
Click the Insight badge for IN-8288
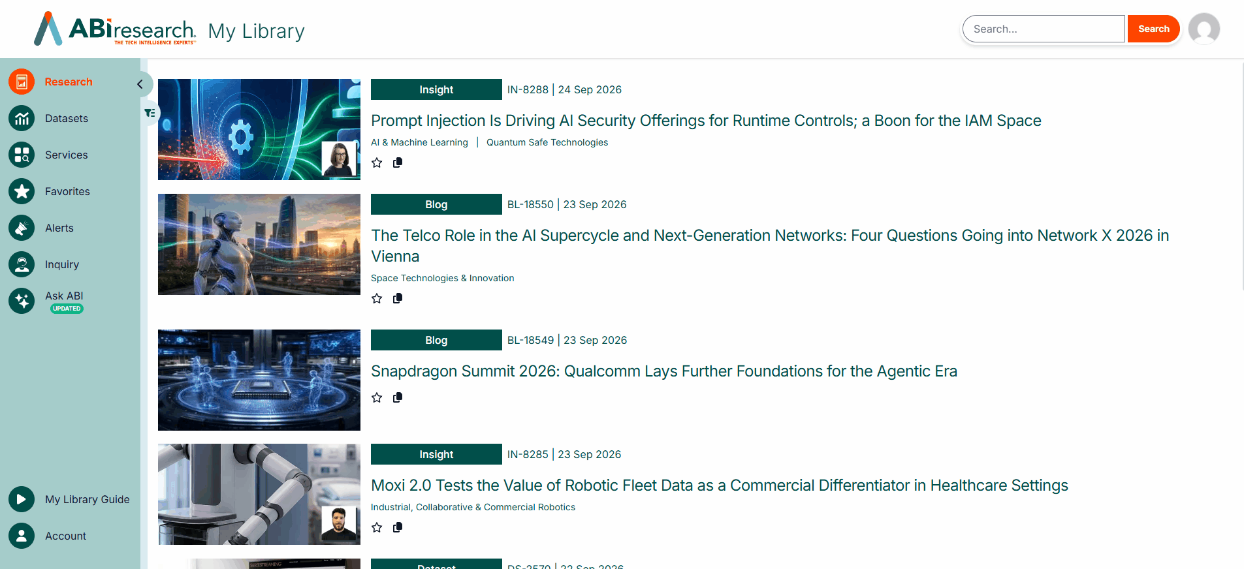(x=436, y=89)
